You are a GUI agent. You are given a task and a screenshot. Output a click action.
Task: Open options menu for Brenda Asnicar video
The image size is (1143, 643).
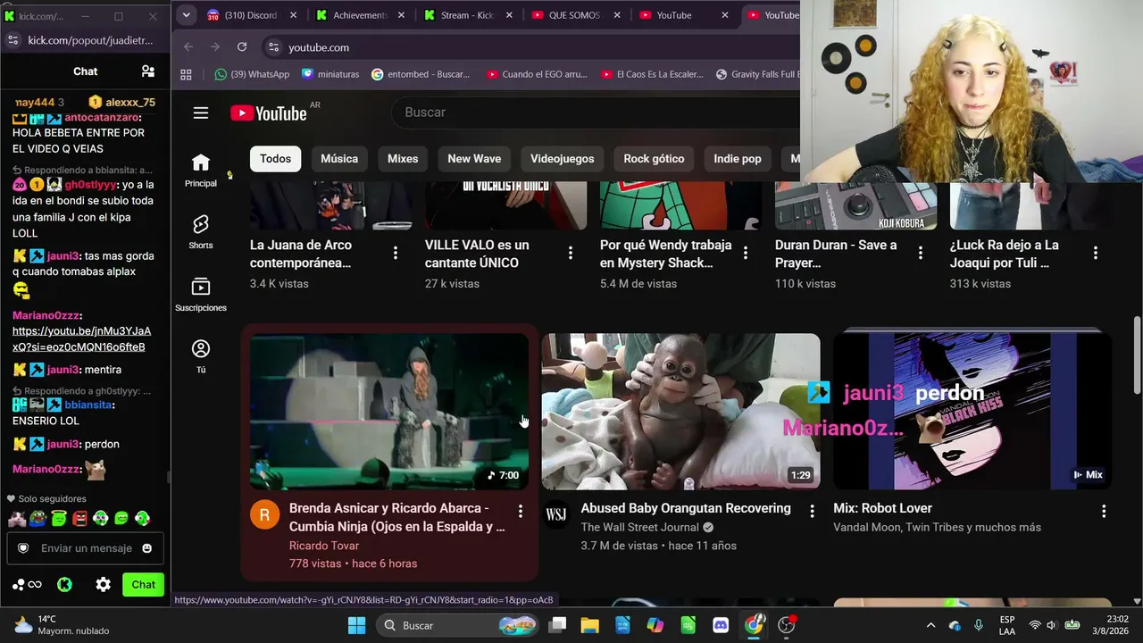521,511
